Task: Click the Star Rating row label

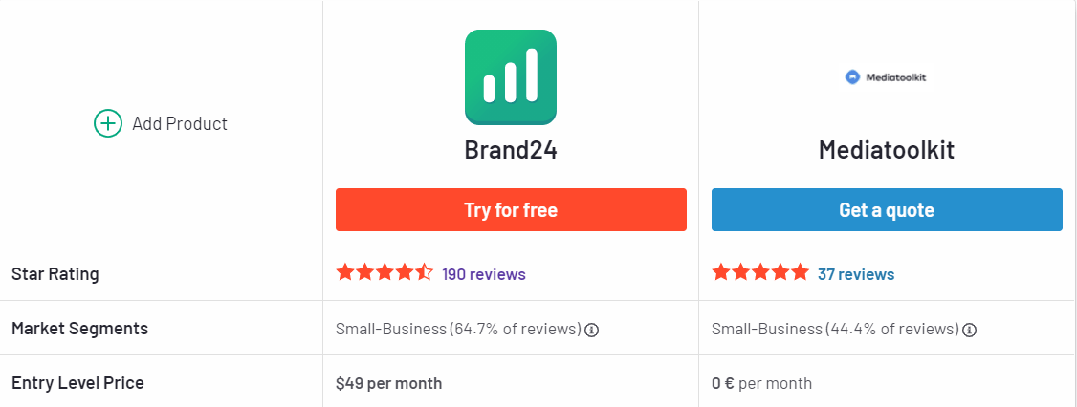Action: [55, 274]
